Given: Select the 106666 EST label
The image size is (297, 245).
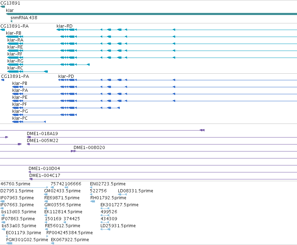Looking at the screenshot, I should pyautogui.click(x=73, y=184).
